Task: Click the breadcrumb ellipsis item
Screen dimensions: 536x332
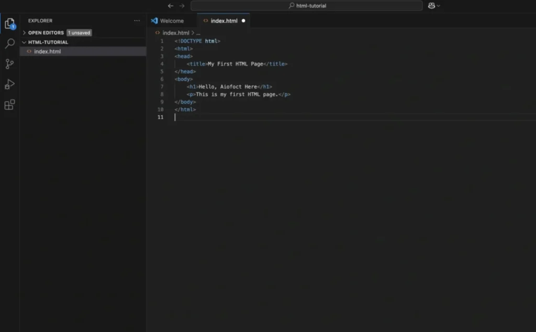Action: 198,33
